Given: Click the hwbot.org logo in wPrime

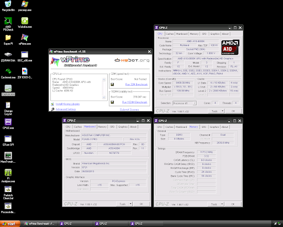Looking at the screenshot, I should click(132, 60).
